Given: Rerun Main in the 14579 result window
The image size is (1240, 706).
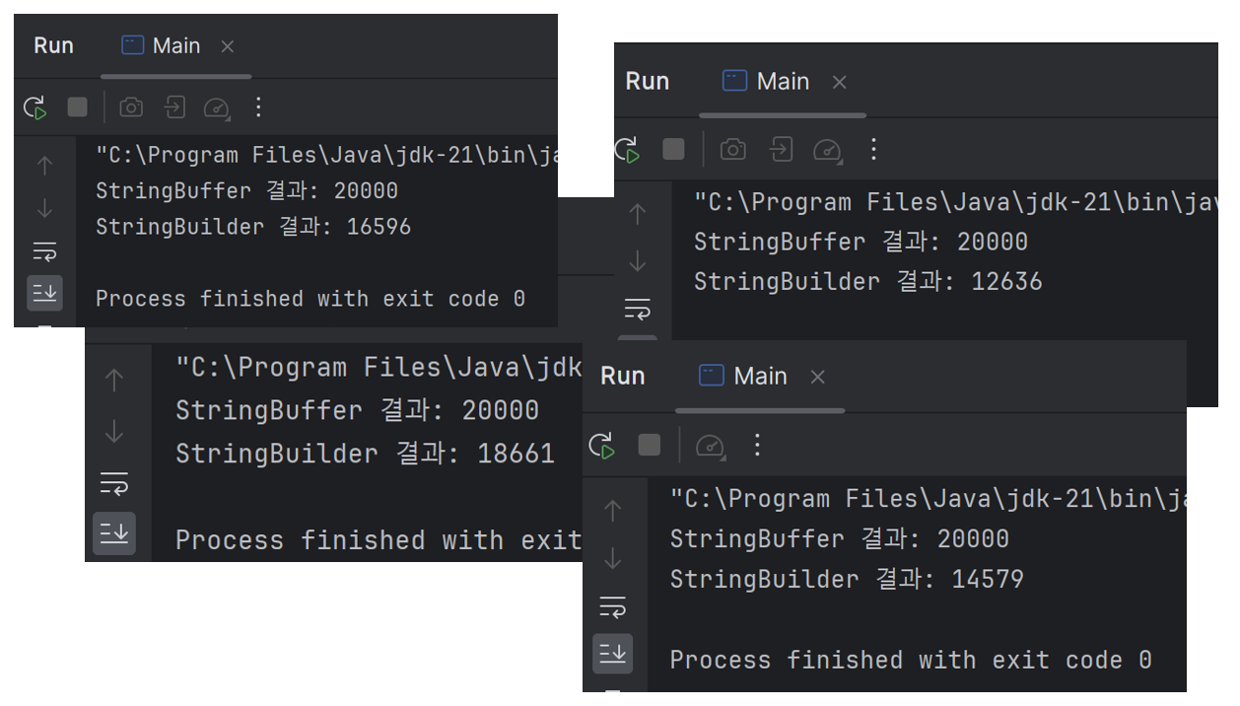Looking at the screenshot, I should click(x=601, y=446).
